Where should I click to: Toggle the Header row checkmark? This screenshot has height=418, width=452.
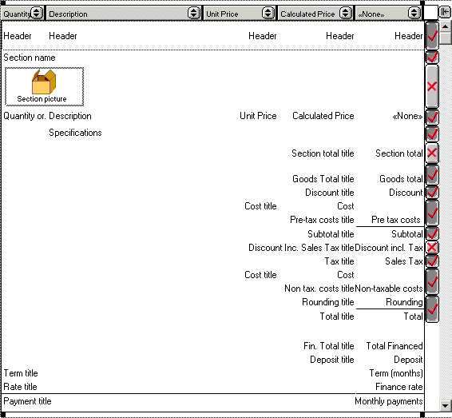coord(432,36)
